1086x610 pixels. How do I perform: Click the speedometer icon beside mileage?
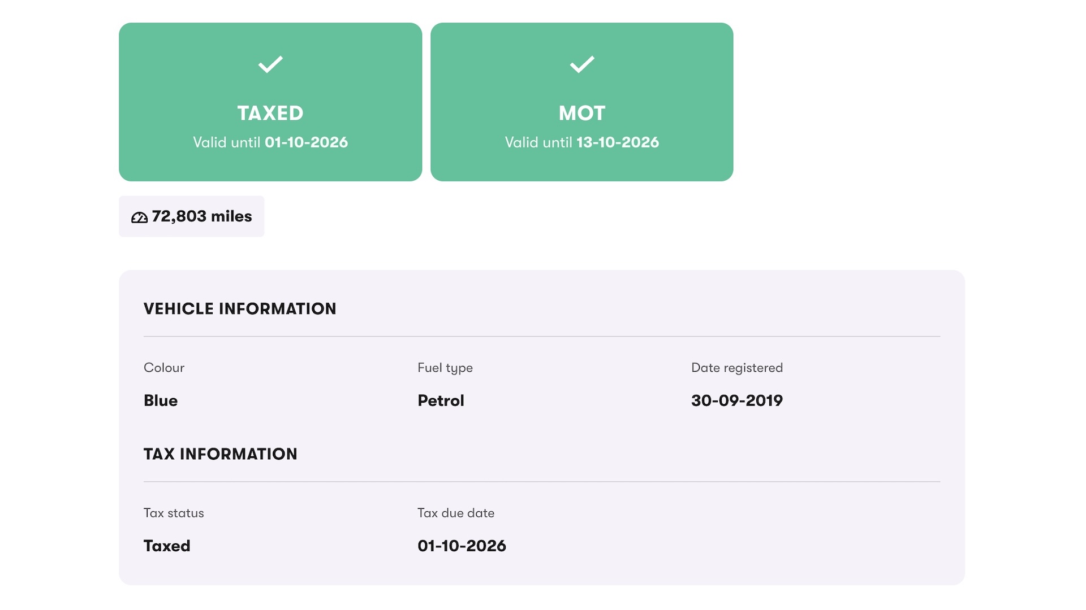(139, 217)
